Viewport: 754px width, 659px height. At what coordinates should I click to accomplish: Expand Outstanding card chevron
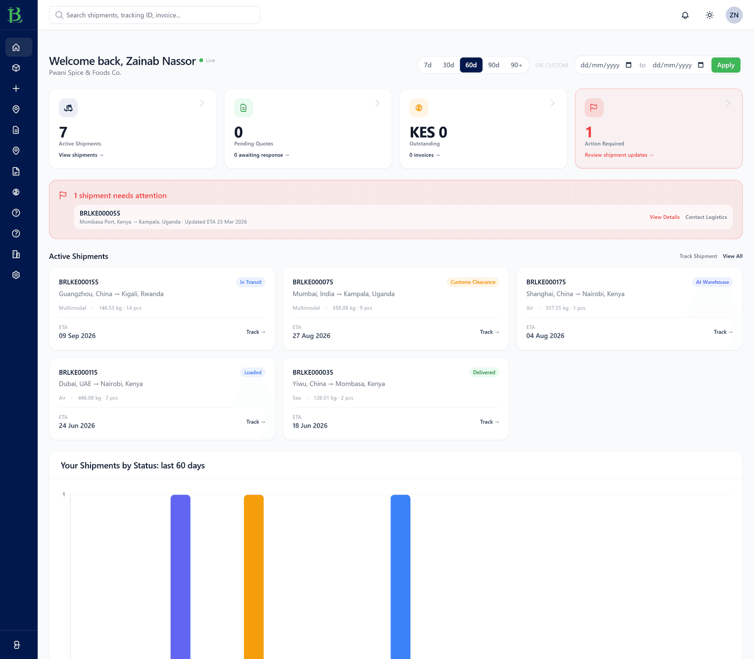(x=553, y=103)
